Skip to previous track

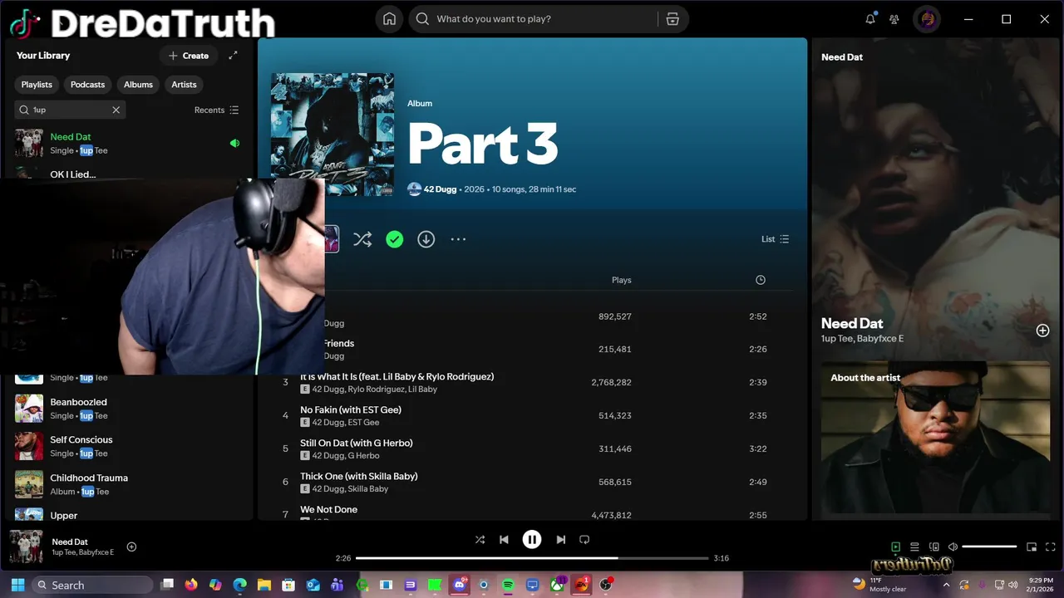click(x=504, y=540)
